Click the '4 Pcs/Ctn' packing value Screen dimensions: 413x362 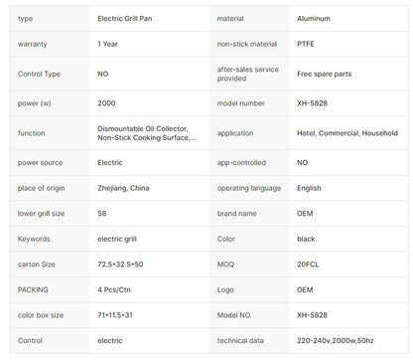pyautogui.click(x=114, y=289)
